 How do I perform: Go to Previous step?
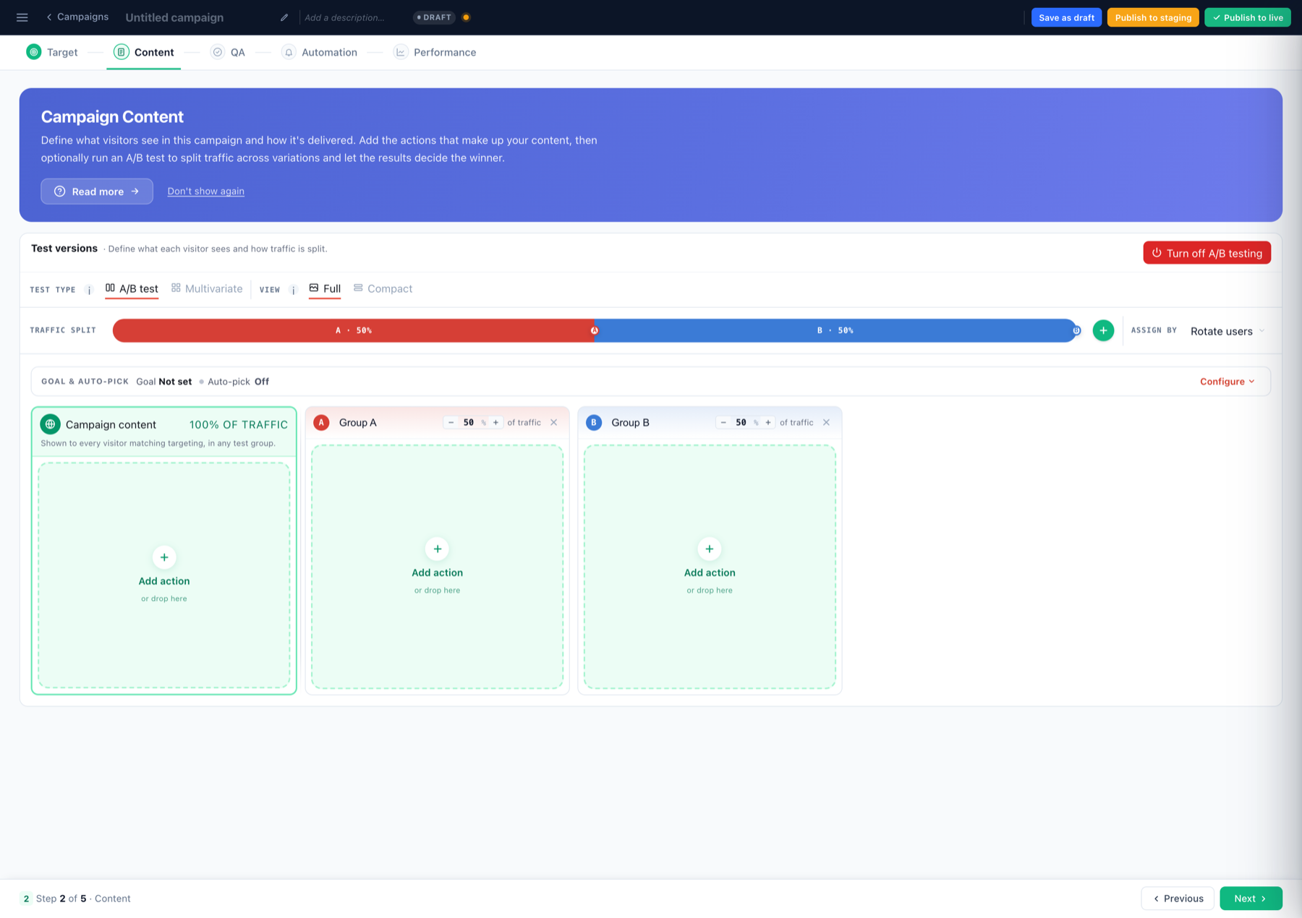coord(1178,898)
